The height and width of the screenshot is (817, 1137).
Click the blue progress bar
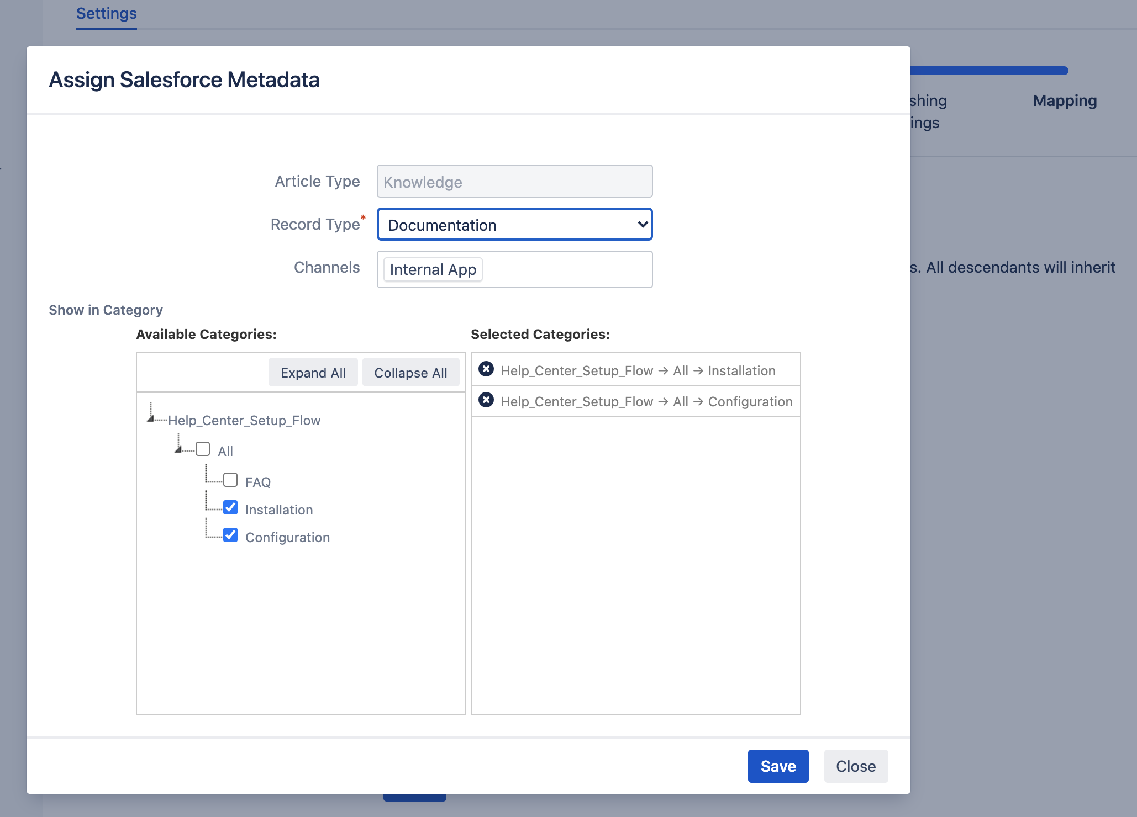tap(989, 71)
